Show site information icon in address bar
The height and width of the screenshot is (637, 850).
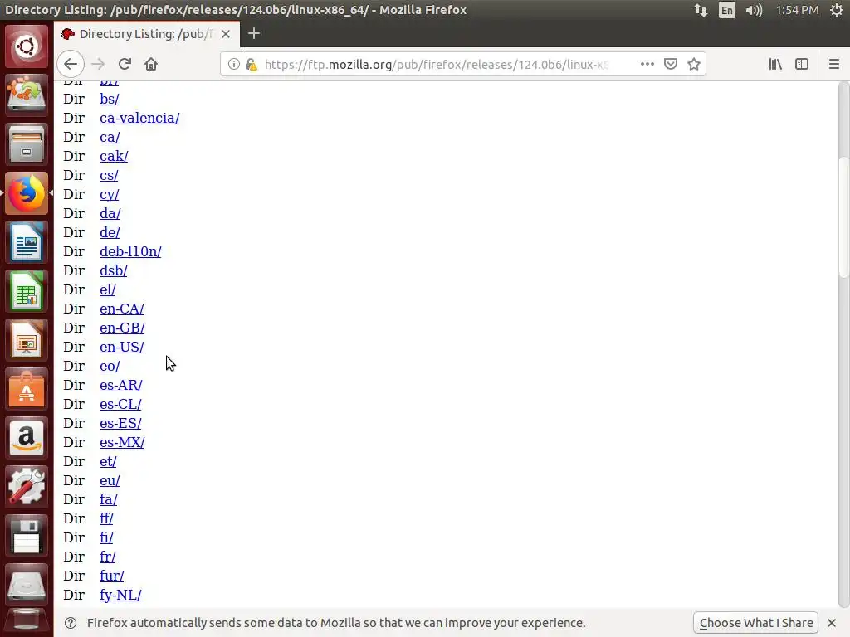[233, 64]
